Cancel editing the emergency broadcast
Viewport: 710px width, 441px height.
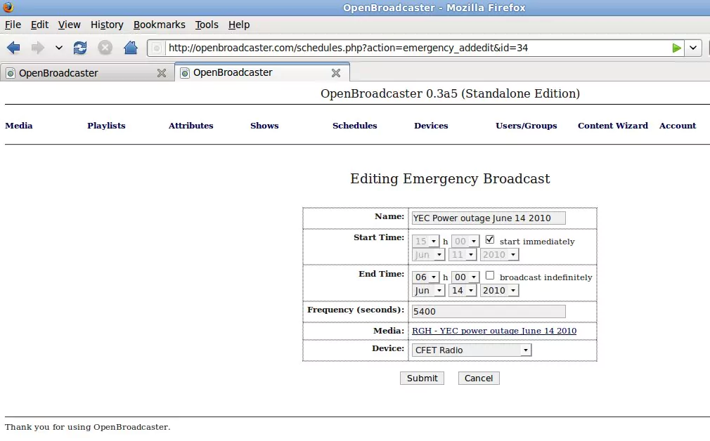479,378
